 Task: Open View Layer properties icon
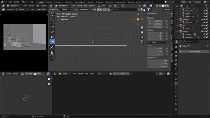pos(176,60)
